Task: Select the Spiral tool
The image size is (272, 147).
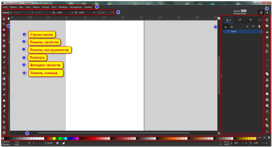Action: pyautogui.click(x=4, y=51)
